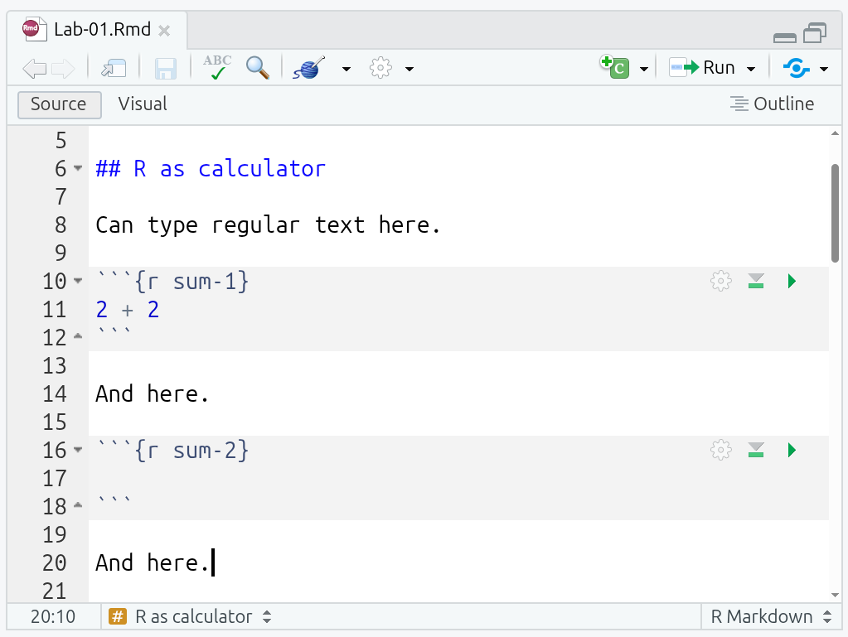Click the Knit yarn ball icon
The height and width of the screenshot is (637, 848).
[x=308, y=68]
